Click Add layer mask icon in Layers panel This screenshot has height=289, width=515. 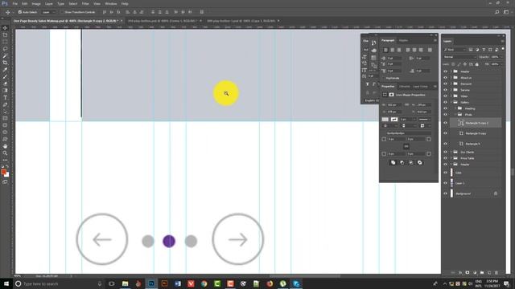(468, 273)
